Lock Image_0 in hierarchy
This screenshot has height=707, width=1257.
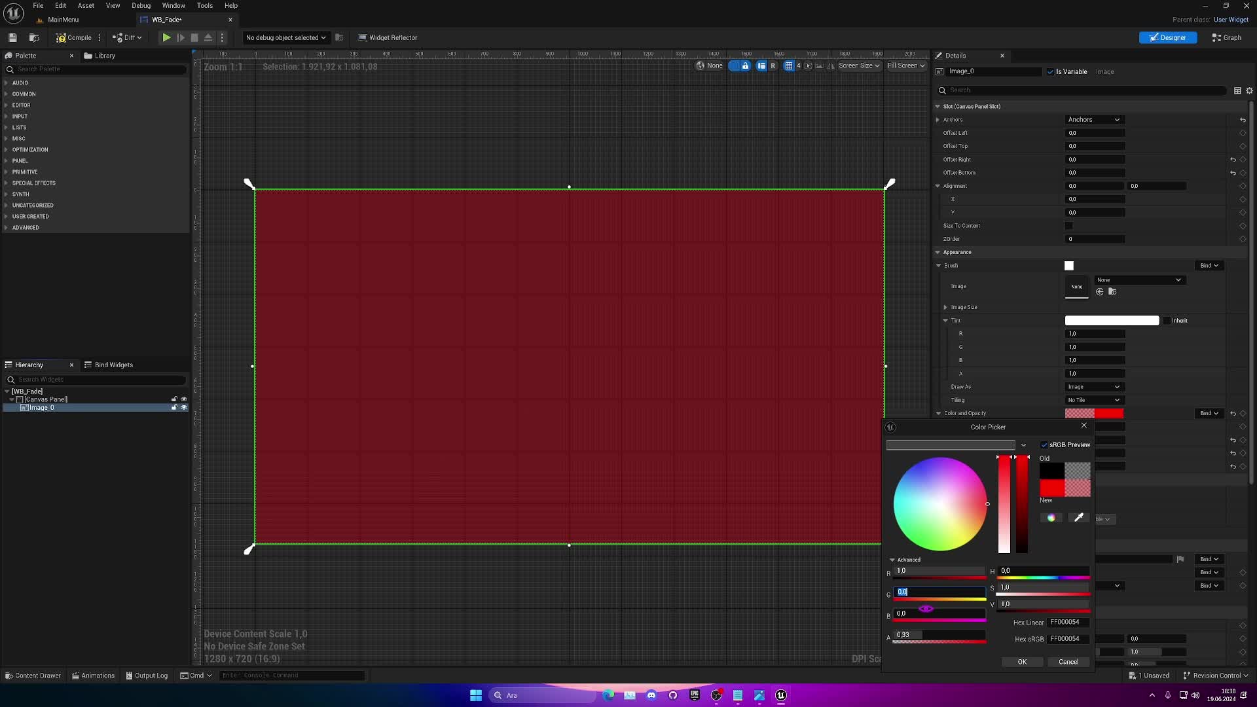174,407
